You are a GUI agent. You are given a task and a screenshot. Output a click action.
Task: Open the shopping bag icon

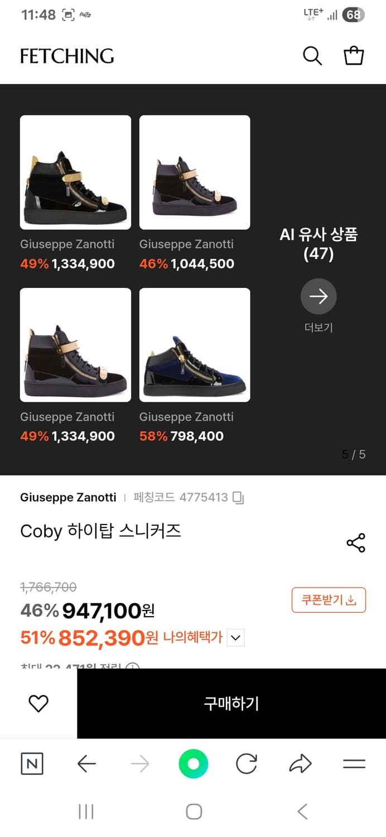click(354, 56)
